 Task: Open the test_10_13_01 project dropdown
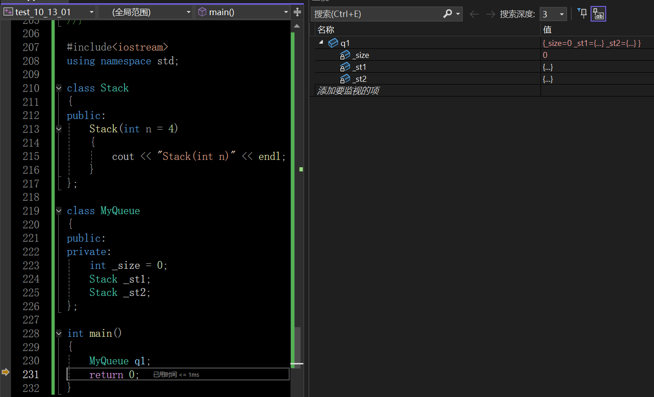[49, 12]
